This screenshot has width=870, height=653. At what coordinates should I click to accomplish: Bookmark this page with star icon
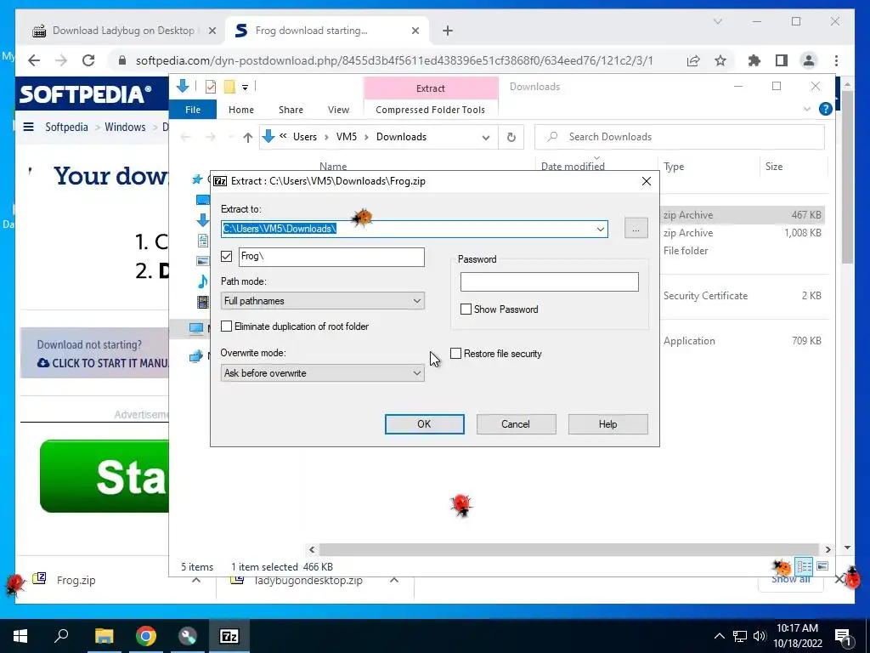point(720,60)
